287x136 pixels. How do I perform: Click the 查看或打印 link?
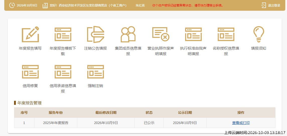click(241, 123)
